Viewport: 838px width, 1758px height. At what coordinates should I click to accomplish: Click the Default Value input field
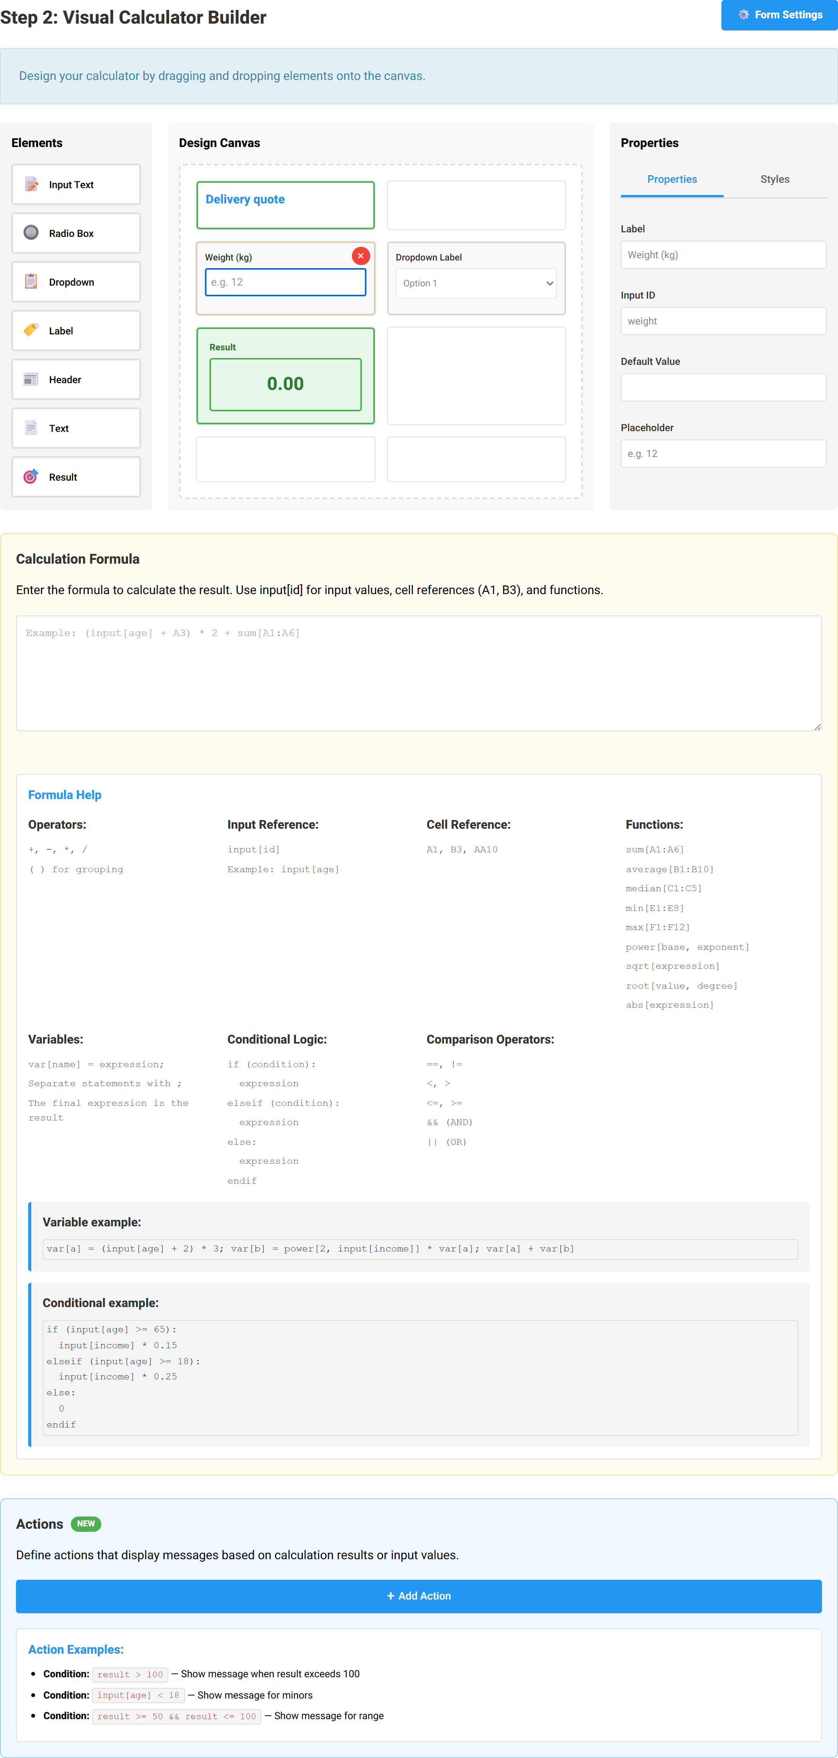[x=723, y=387]
